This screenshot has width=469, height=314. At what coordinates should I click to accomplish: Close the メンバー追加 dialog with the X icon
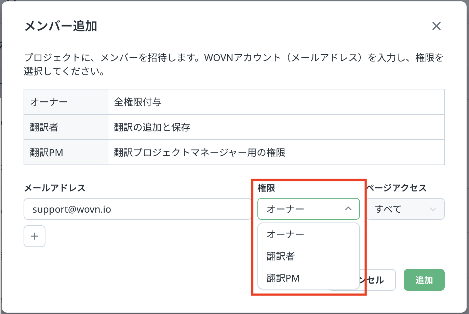click(436, 26)
